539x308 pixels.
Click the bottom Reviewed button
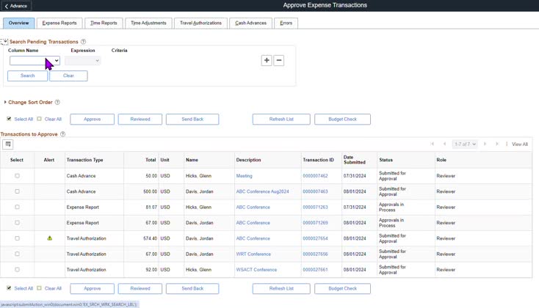pyautogui.click(x=140, y=288)
